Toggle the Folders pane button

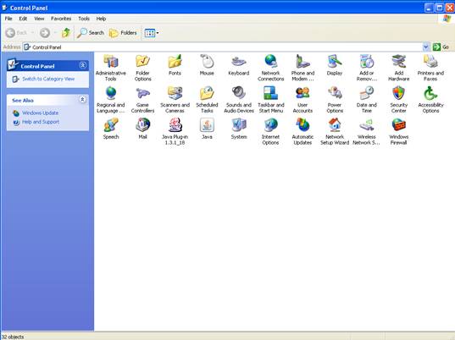pyautogui.click(x=123, y=33)
